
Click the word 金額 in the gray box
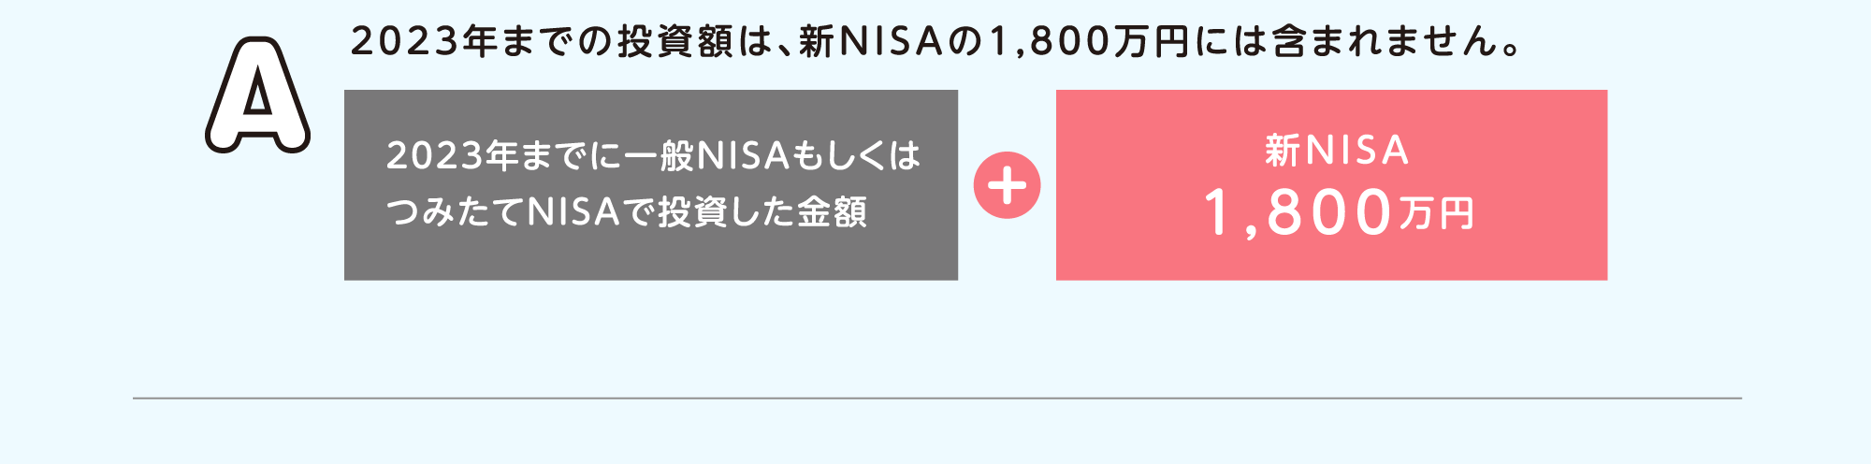click(x=833, y=212)
